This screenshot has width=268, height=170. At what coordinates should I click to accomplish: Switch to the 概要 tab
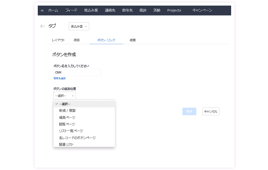pyautogui.click(x=133, y=40)
